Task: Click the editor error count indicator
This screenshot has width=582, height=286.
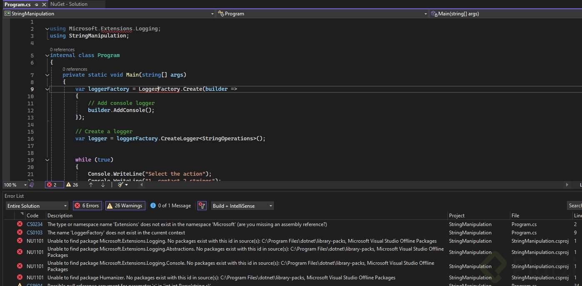Action: click(54, 185)
